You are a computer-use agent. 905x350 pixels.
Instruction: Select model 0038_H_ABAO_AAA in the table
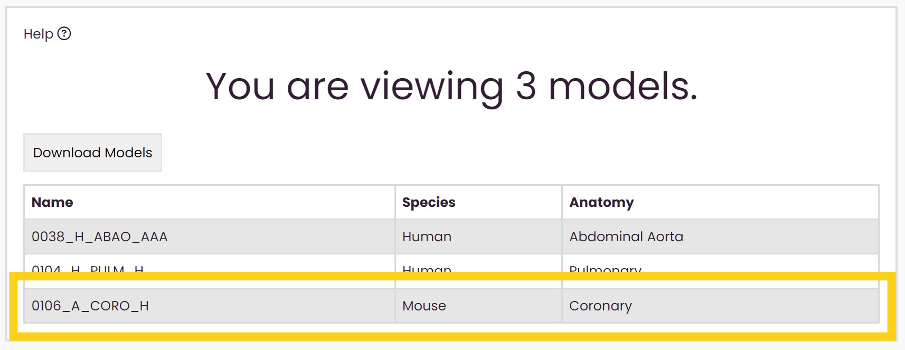[x=210, y=237]
